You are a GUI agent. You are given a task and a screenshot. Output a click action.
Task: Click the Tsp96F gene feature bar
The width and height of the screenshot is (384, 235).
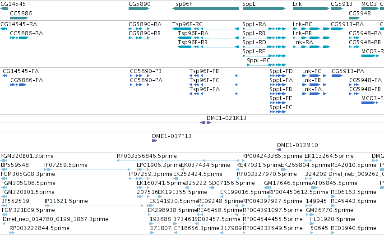click(205, 9)
